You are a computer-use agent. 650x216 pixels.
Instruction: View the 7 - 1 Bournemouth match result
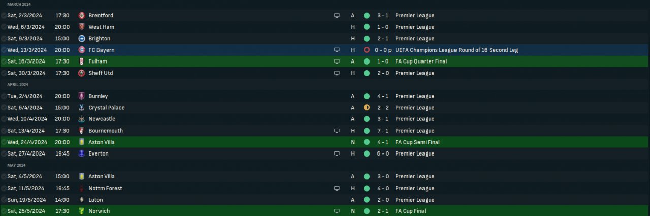383,131
